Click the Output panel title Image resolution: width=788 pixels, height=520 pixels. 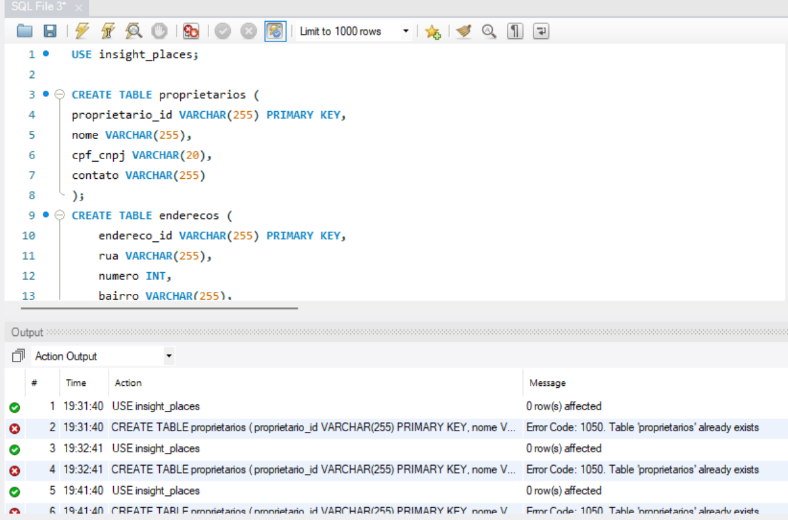click(27, 332)
